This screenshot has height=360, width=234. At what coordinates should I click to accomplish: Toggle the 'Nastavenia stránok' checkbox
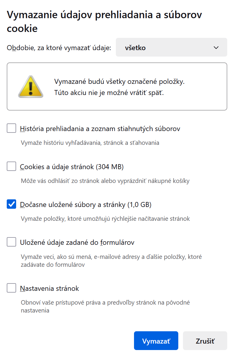[x=11, y=288]
